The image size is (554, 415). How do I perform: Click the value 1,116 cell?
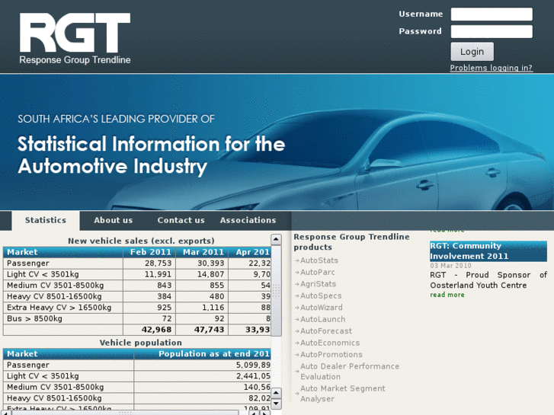tap(202, 308)
